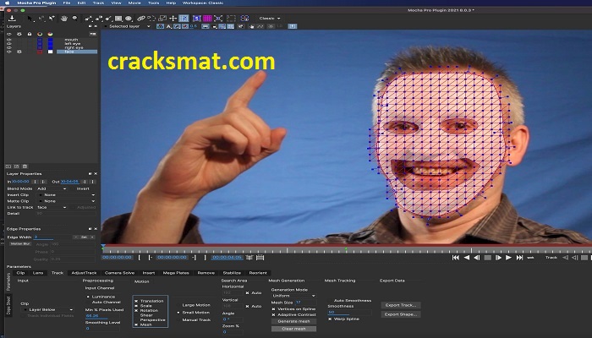Open the Track menu in menu bar

tap(98, 3)
